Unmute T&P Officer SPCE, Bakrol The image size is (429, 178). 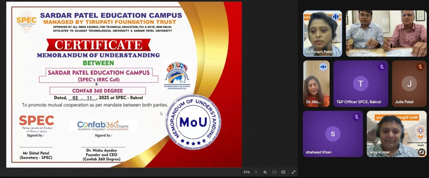[382, 67]
